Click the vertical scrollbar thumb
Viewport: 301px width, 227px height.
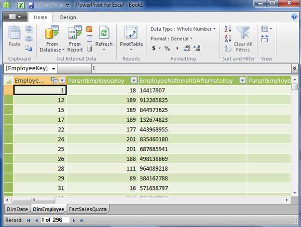pyautogui.click(x=294, y=87)
